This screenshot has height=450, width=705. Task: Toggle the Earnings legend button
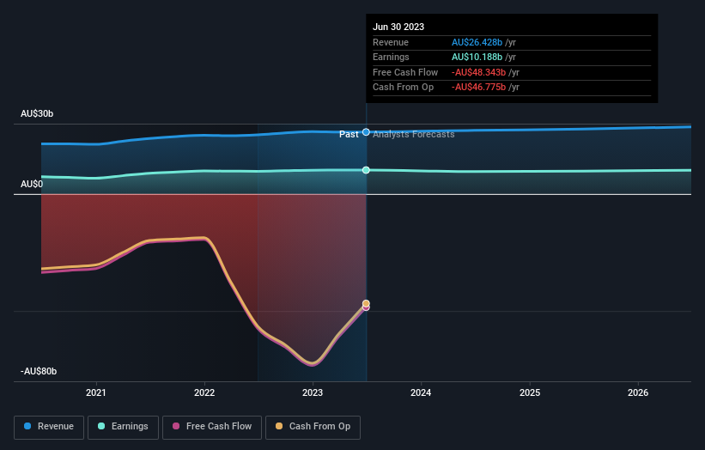[x=123, y=427]
